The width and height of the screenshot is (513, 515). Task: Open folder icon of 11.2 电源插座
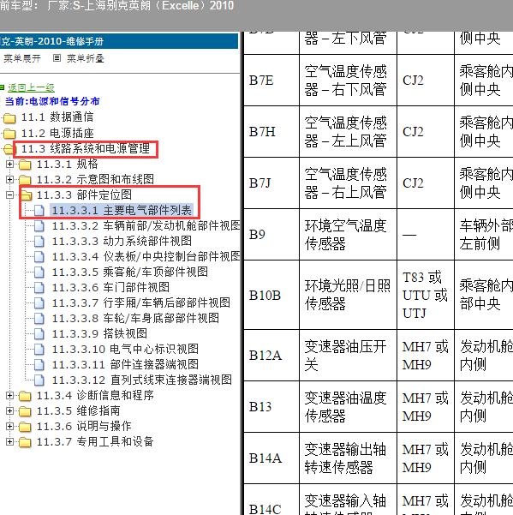(9, 134)
